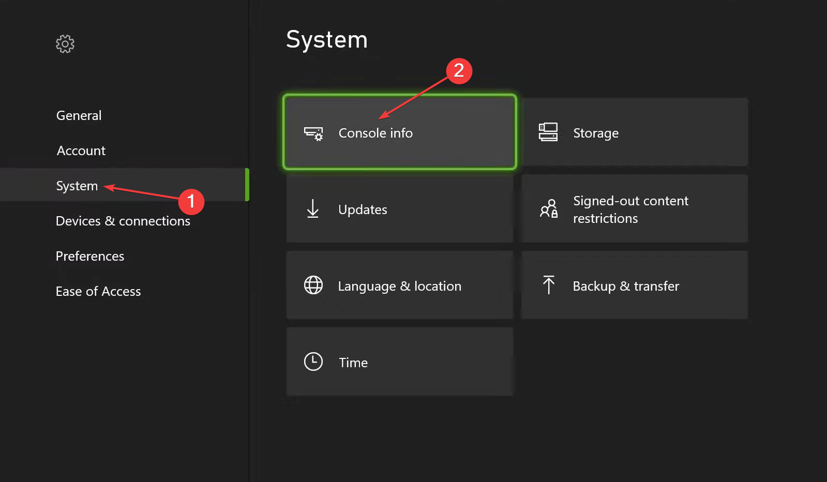Click the Time clock icon

[313, 361]
